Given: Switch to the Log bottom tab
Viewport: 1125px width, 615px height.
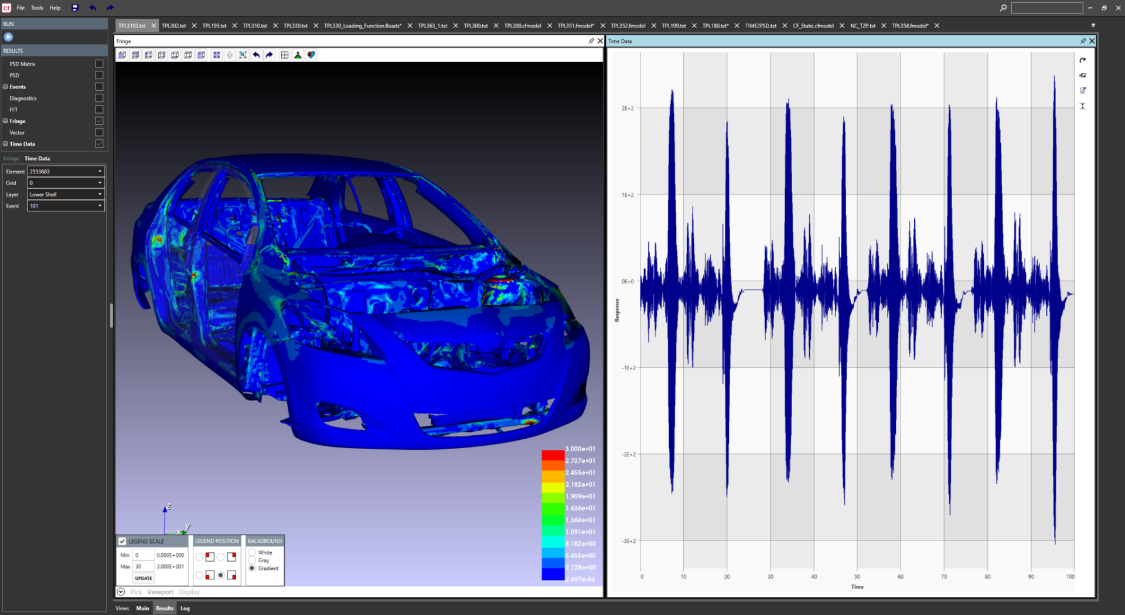Looking at the screenshot, I should (185, 608).
